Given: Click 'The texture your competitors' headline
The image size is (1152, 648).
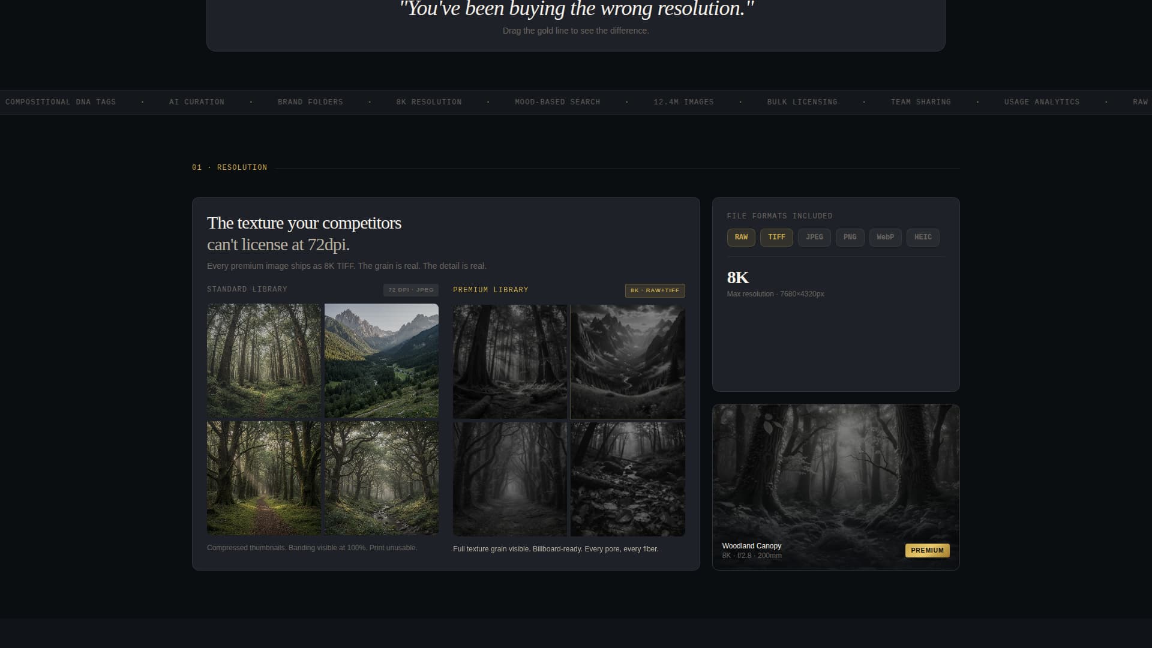Looking at the screenshot, I should pos(304,223).
